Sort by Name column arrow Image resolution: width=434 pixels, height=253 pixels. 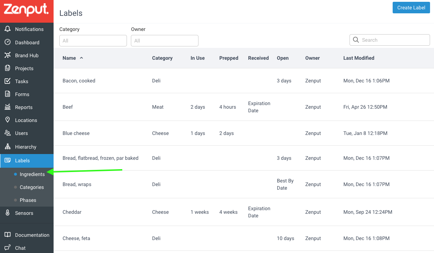coord(82,58)
